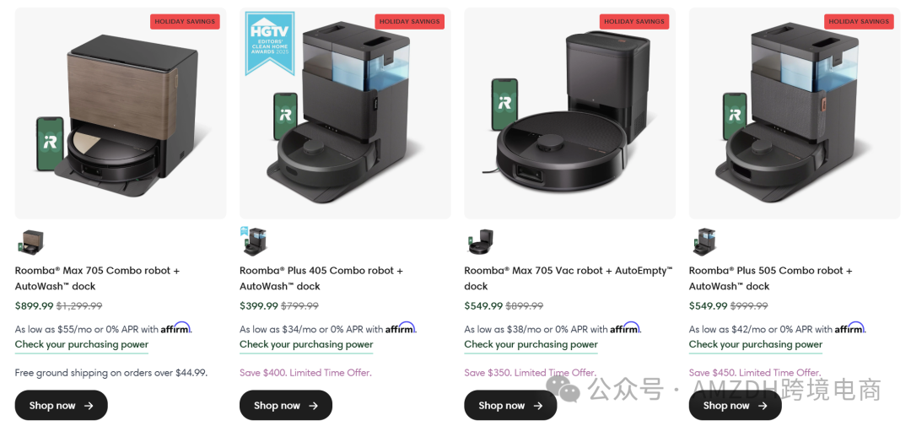
Task: Select the Roomba Plus 505 Combo thumbnail swatch
Action: (x=703, y=242)
